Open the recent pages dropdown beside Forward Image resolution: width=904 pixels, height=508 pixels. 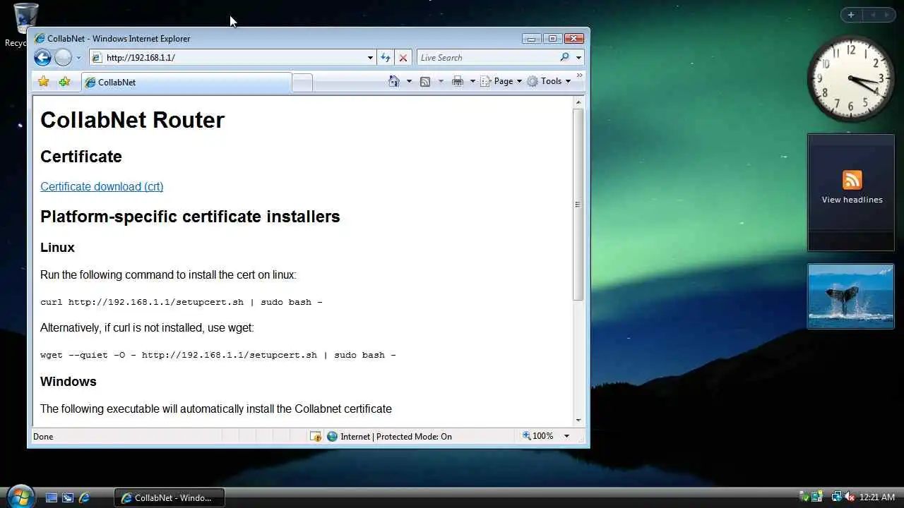78,58
